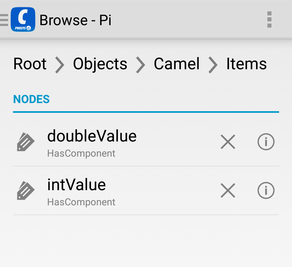Open the doubleValue node
Viewport: 292px width, 267px height.
point(92,136)
